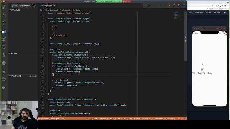The image size is (230, 129).
Task: Bookmark page star icon in browser
Action: [x=213, y=6]
